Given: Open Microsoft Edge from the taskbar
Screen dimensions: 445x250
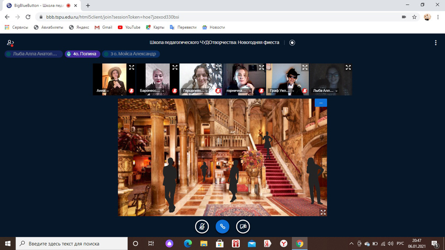Looking at the screenshot, I should pyautogui.click(x=188, y=243).
